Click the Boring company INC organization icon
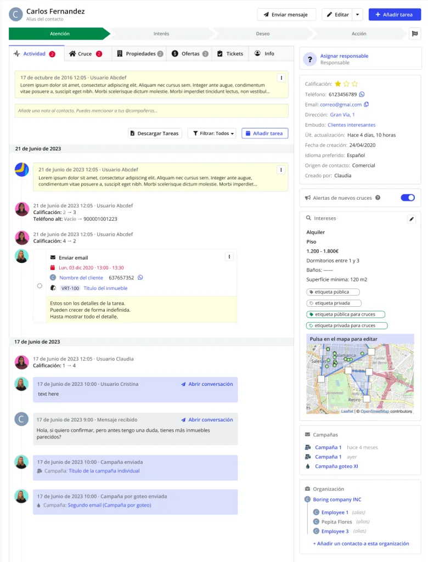 click(307, 499)
